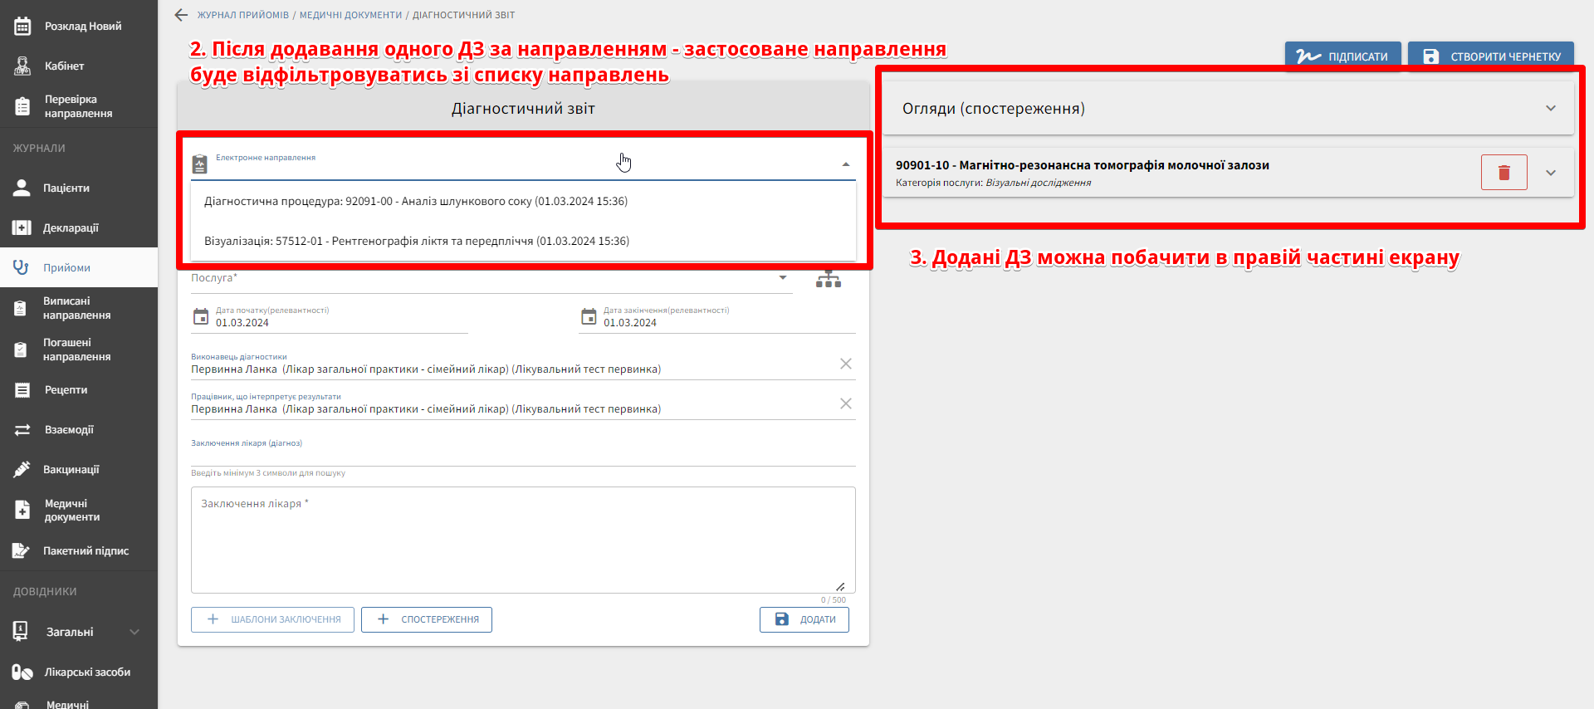1594x709 pixels.
Task: Clear the diagnostics performer field
Action: click(x=845, y=364)
